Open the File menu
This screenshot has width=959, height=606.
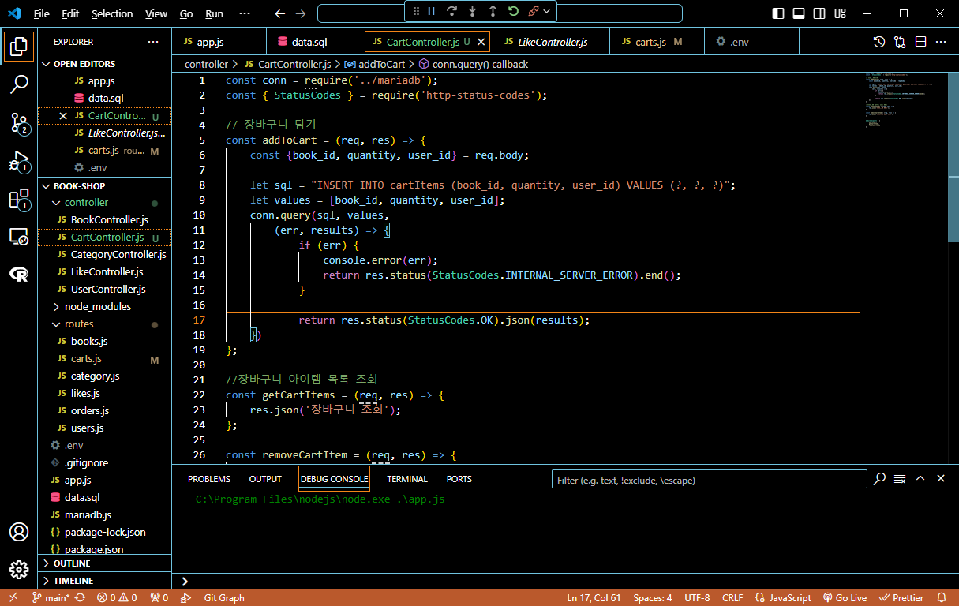[x=41, y=13]
